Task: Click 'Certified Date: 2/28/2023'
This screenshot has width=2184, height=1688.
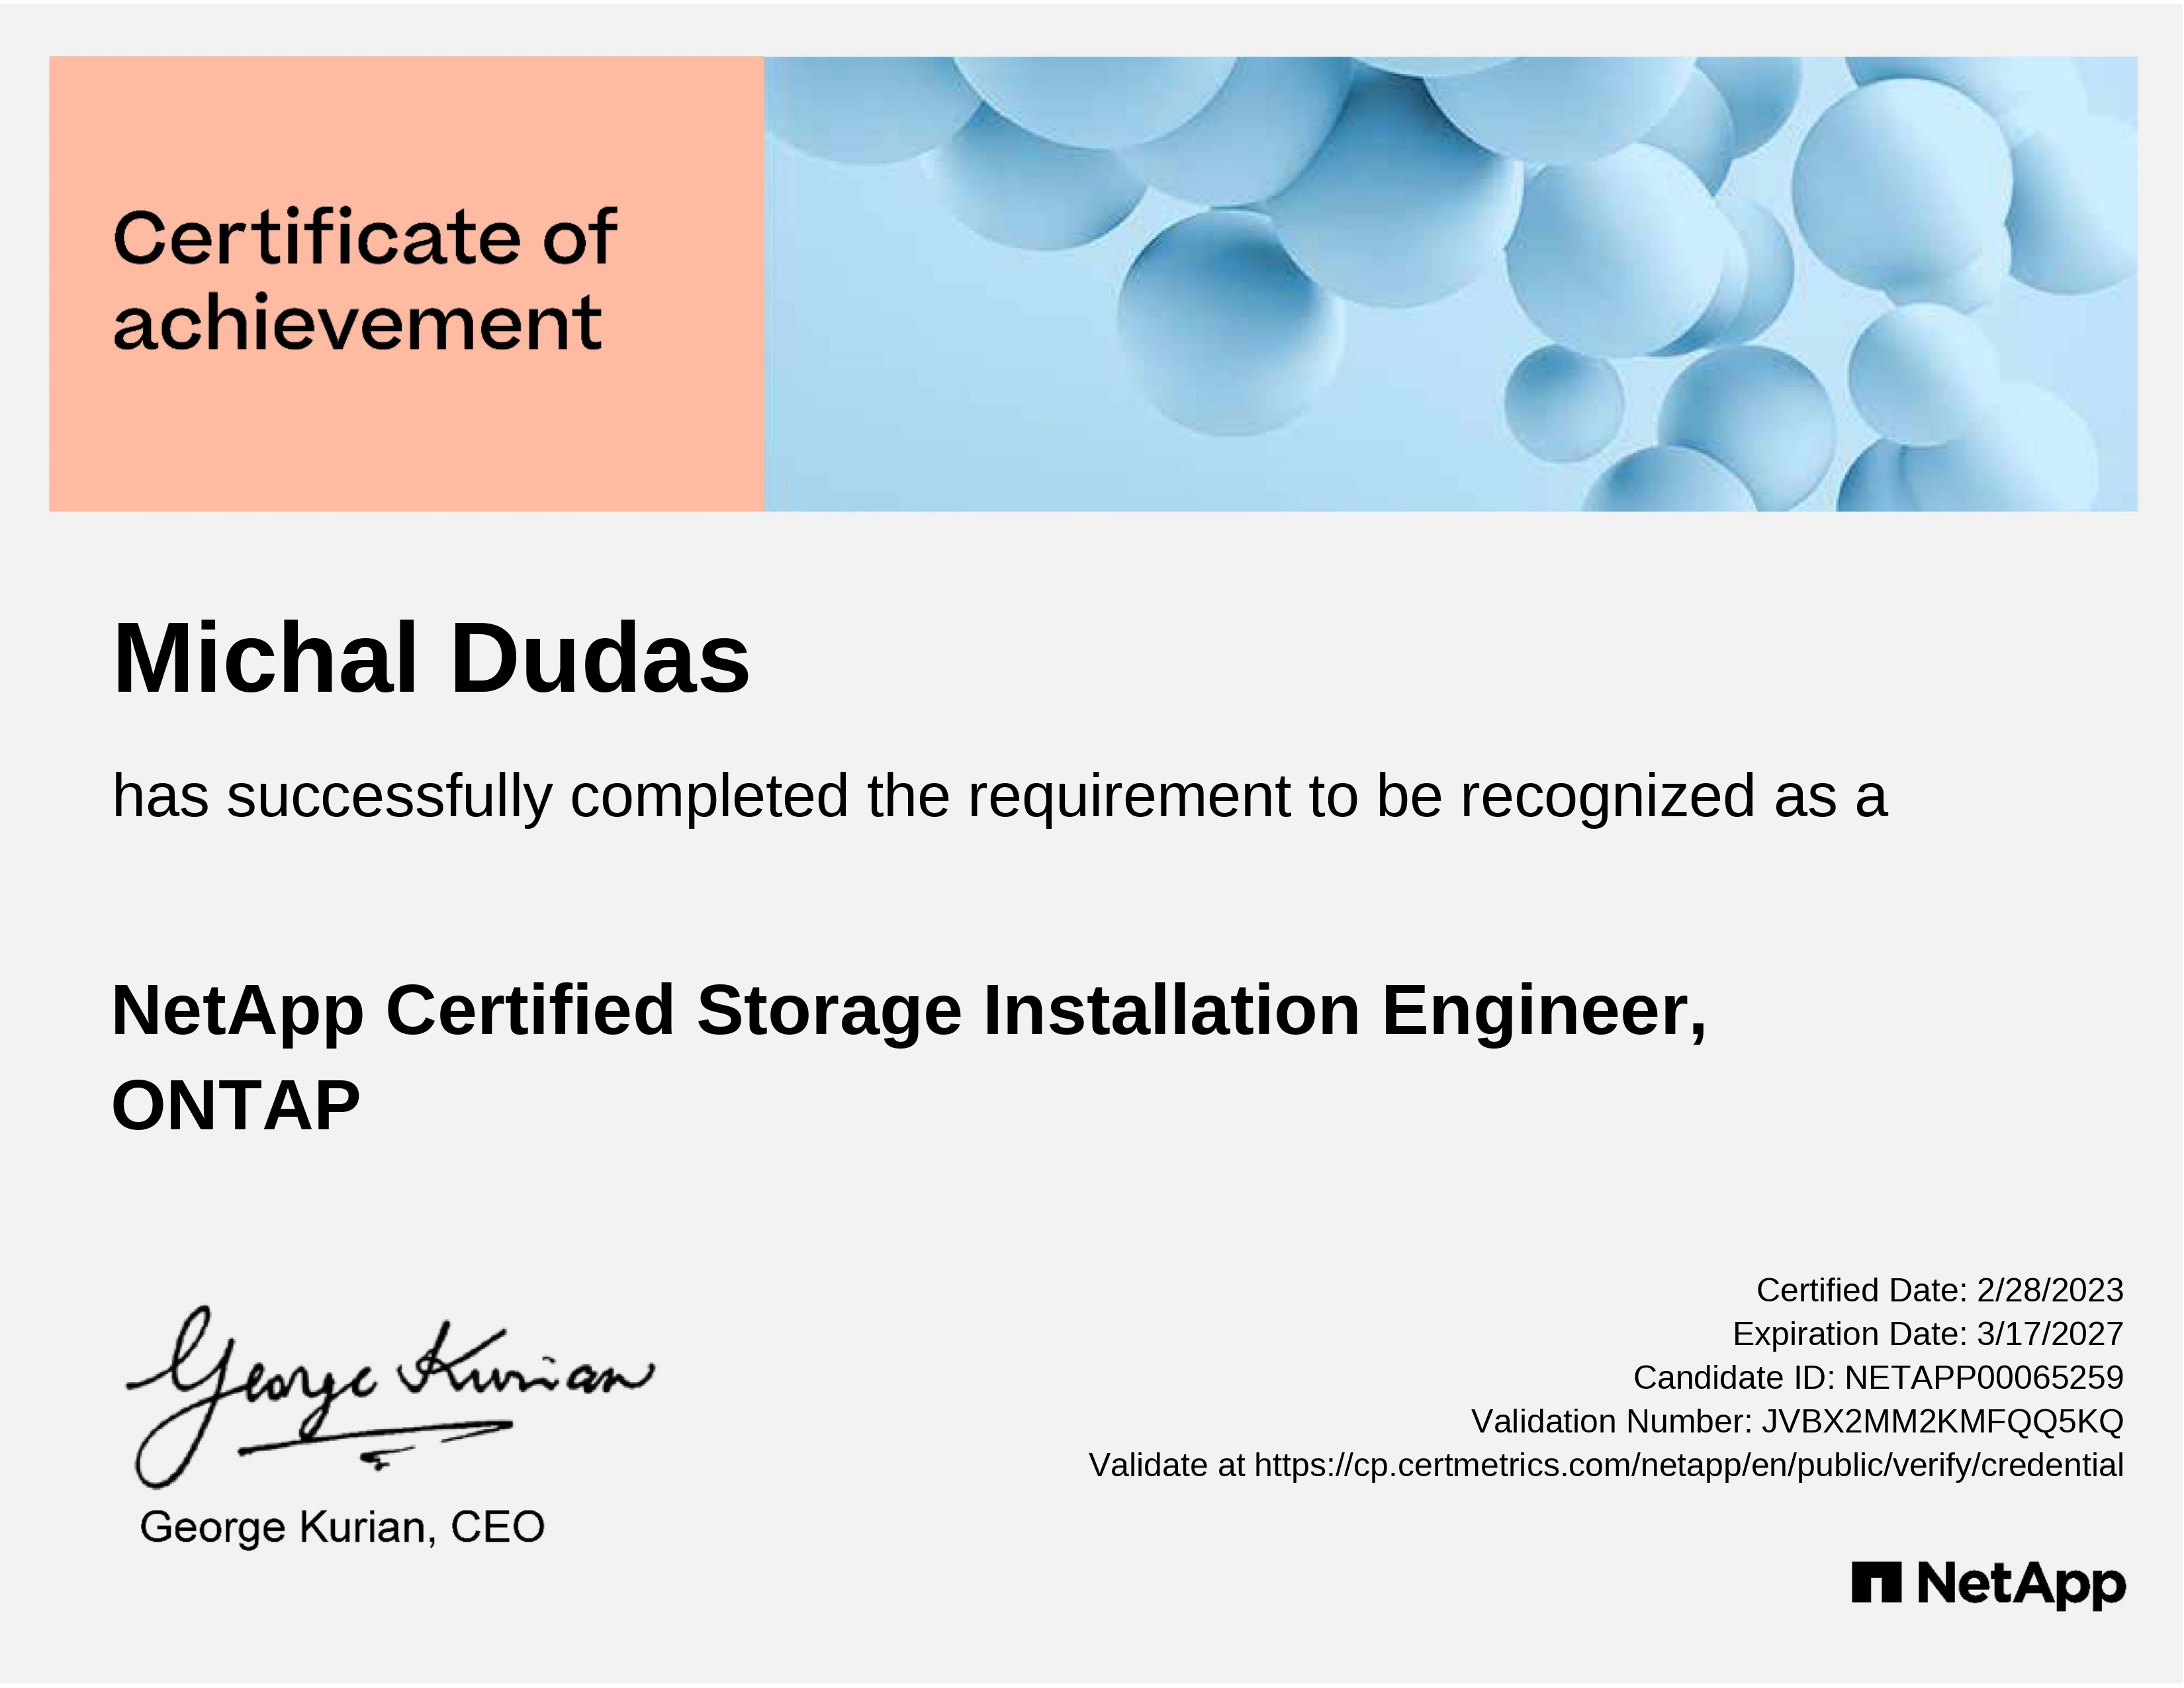Action: coord(1940,1290)
